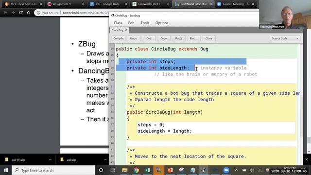Expand options chevron for as9.zip download
The image size is (311, 175).
point(105,160)
